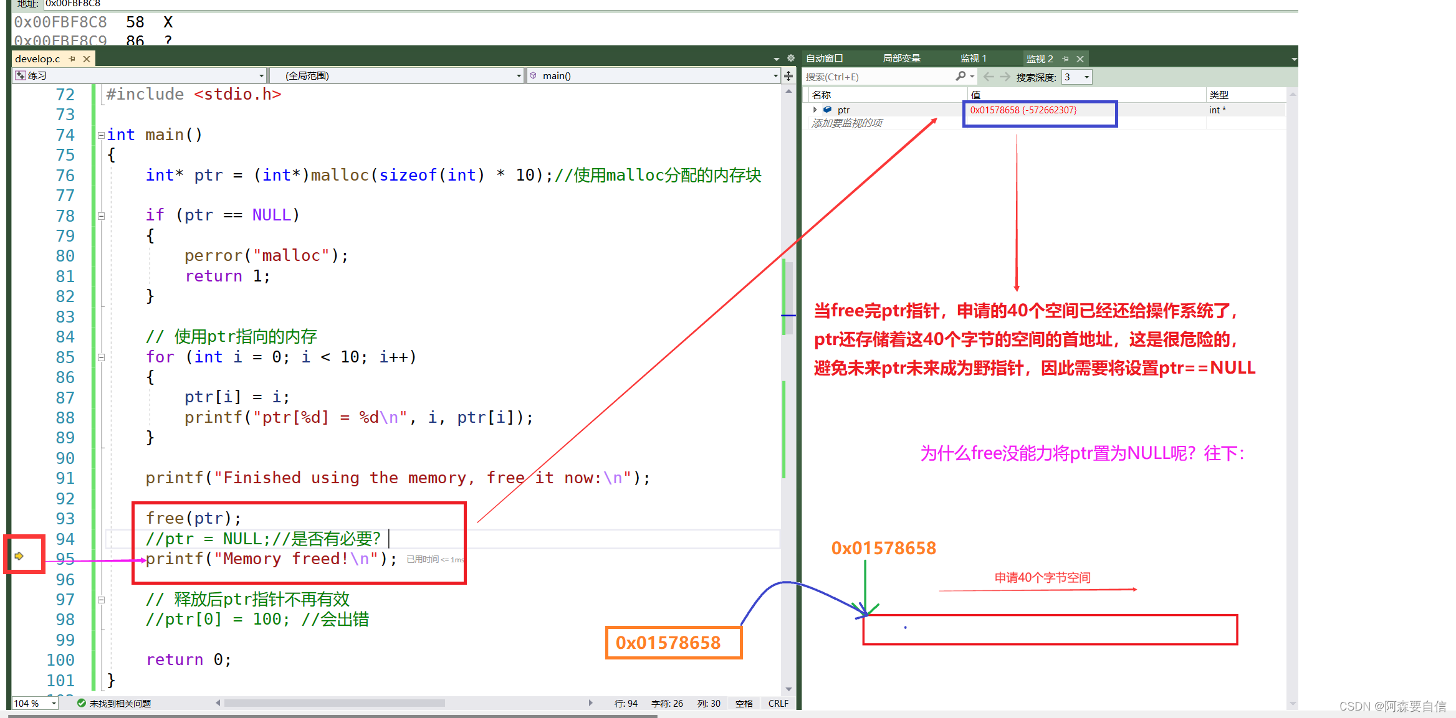
Task: Click the perror("malloc"); line
Action: (266, 256)
